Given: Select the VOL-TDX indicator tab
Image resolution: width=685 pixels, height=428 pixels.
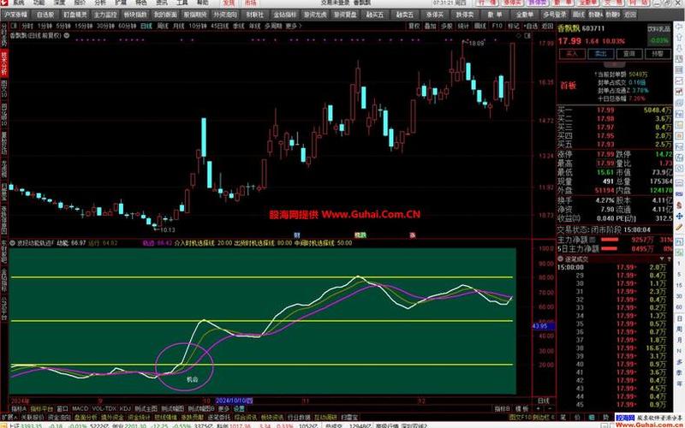Looking at the screenshot, I should (x=104, y=409).
